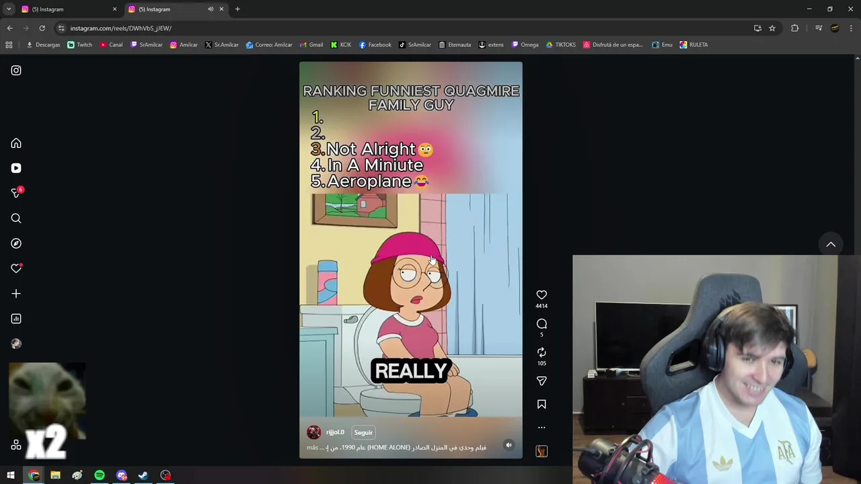
Task: Open Steam from the taskbar
Action: [x=143, y=476]
